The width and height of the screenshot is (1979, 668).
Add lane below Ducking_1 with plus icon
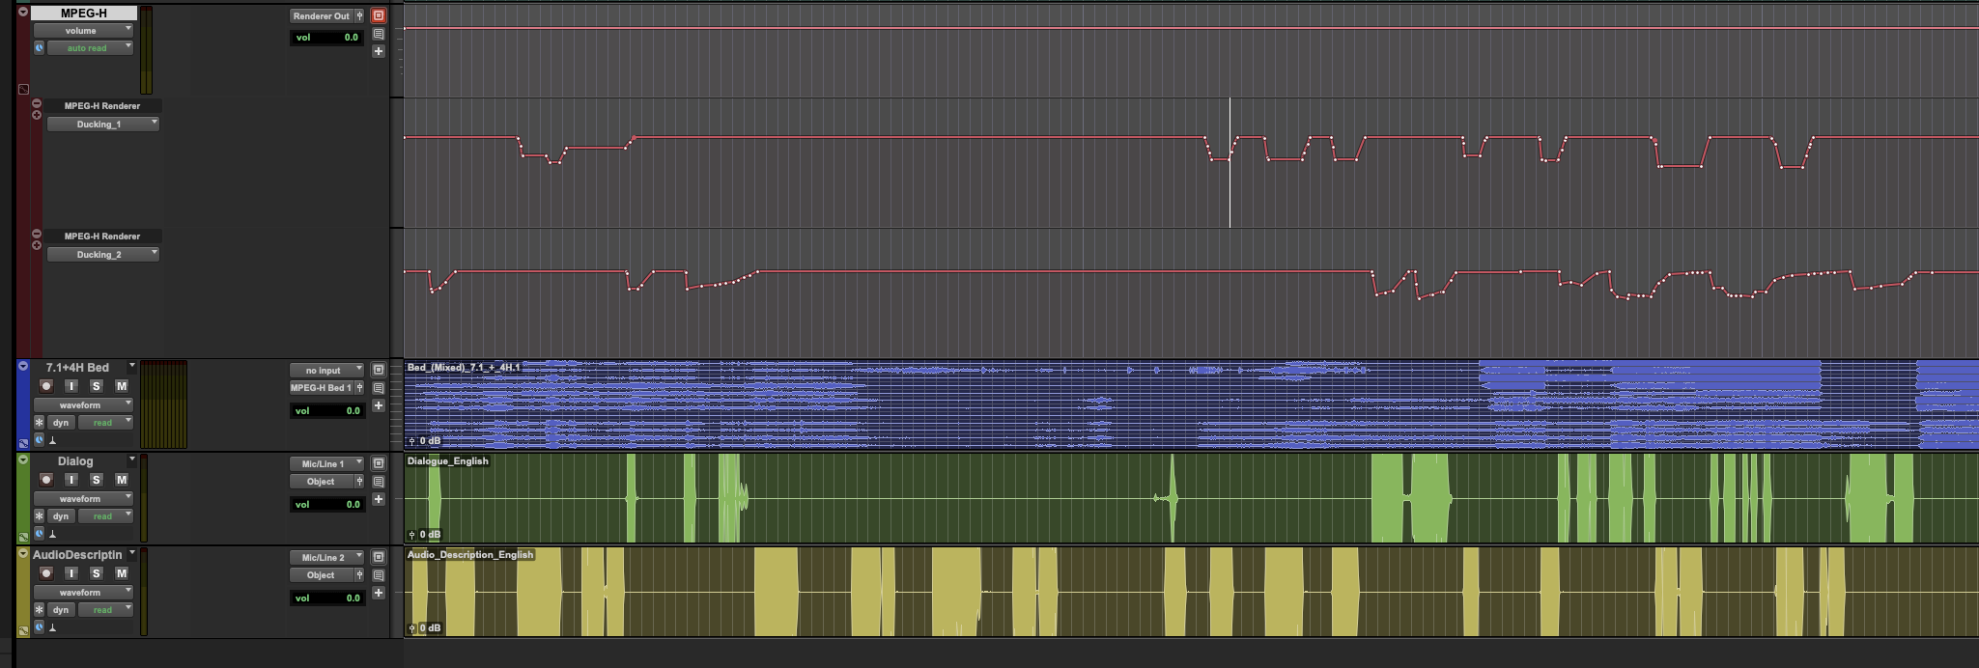37,115
